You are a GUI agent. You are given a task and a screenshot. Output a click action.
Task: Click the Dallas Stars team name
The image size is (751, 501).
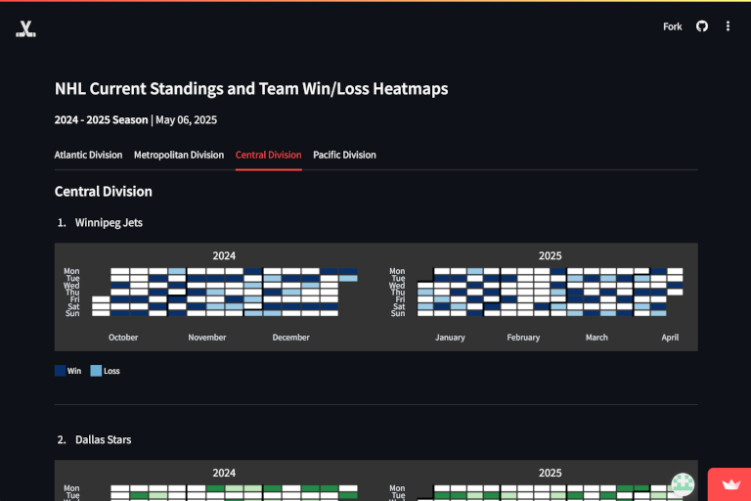[x=103, y=439]
